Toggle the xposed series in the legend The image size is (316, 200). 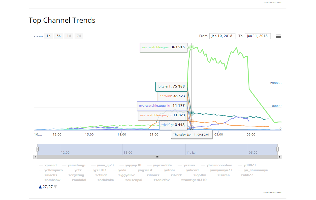(x=48, y=165)
